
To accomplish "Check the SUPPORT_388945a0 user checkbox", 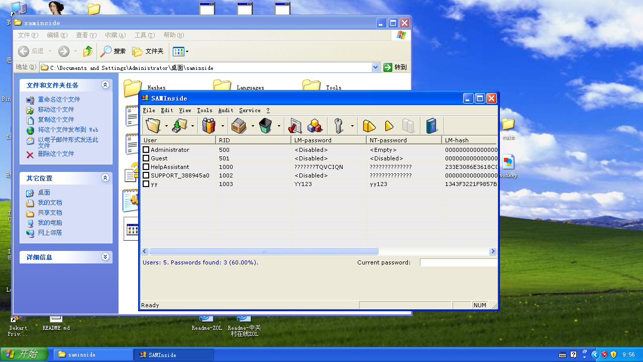I will [x=146, y=175].
